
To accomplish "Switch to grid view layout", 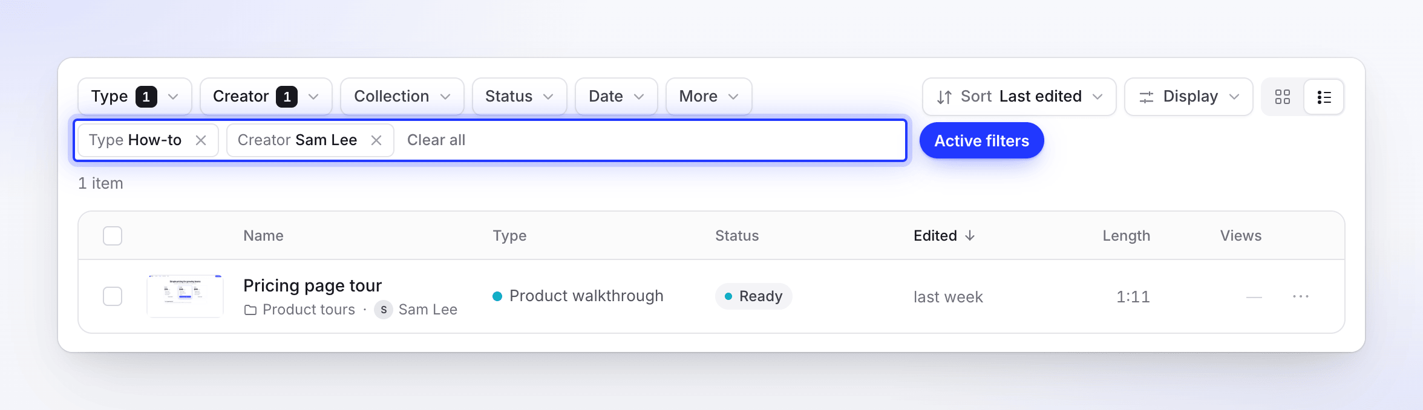I will [1283, 97].
